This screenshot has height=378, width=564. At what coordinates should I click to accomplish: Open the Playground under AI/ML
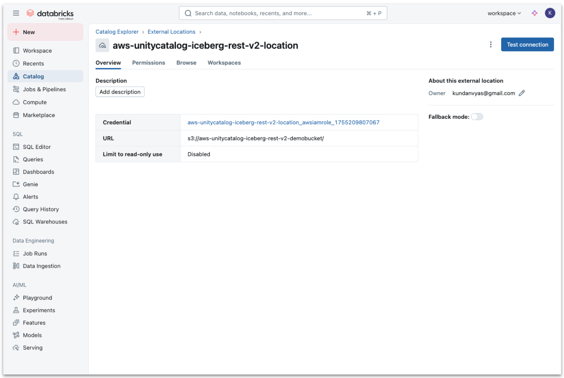pyautogui.click(x=37, y=297)
